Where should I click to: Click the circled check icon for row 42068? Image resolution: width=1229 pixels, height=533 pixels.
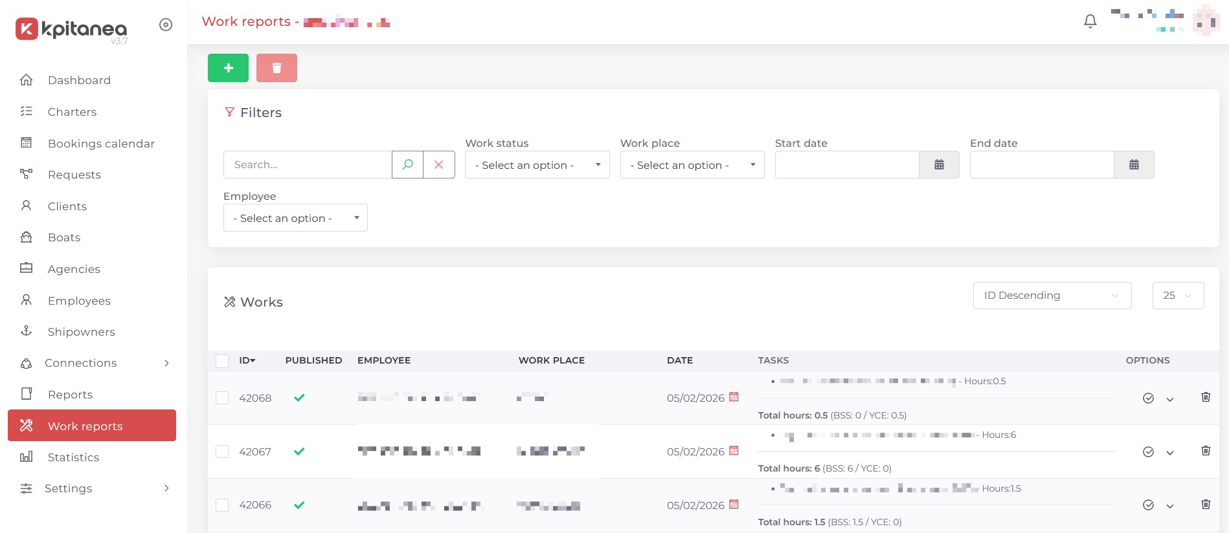pos(1148,398)
